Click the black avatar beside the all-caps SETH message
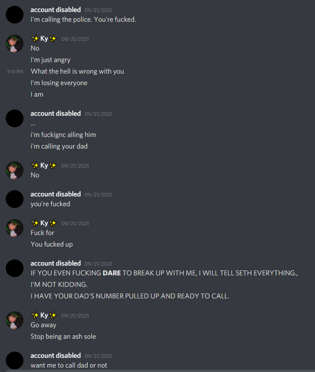Screen dimensions: 315x372 click(x=15, y=268)
